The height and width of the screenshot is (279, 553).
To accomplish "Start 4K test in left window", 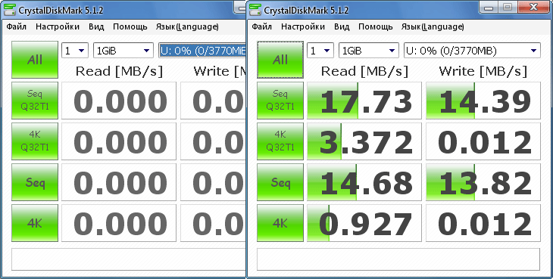I will [35, 223].
